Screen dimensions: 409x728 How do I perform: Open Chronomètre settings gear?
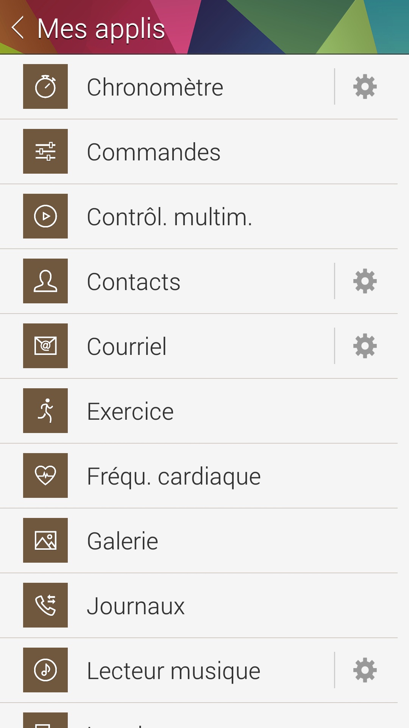pos(365,87)
